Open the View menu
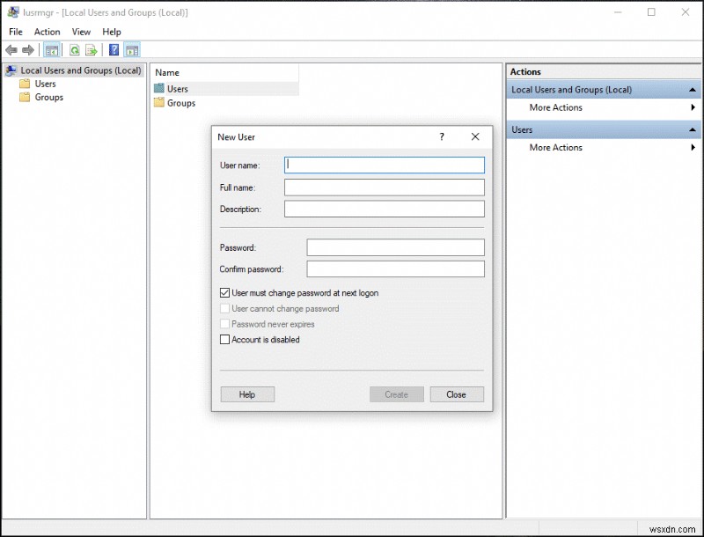 point(81,32)
